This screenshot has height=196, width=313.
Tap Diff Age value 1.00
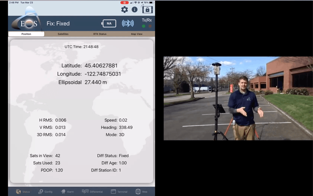pyautogui.click(x=123, y=163)
